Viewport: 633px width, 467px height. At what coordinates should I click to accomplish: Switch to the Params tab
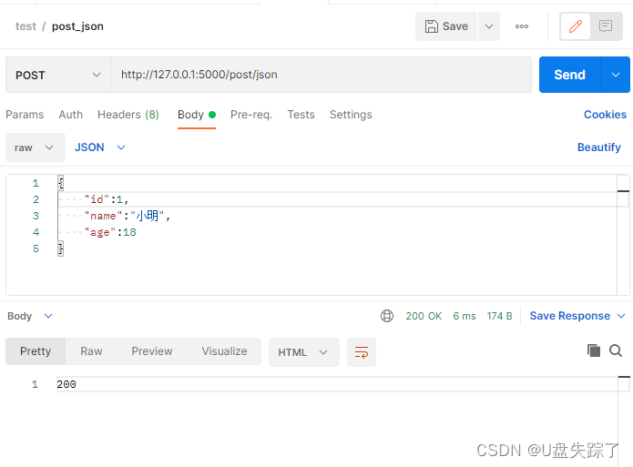point(25,115)
